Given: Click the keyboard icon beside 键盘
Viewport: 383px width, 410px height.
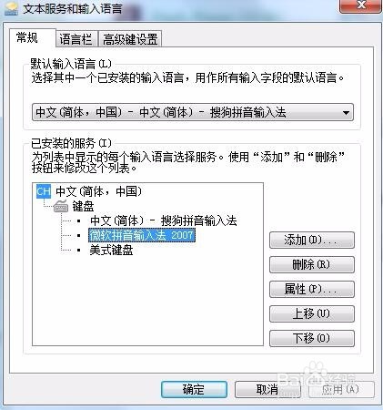Looking at the screenshot, I should click(61, 206).
